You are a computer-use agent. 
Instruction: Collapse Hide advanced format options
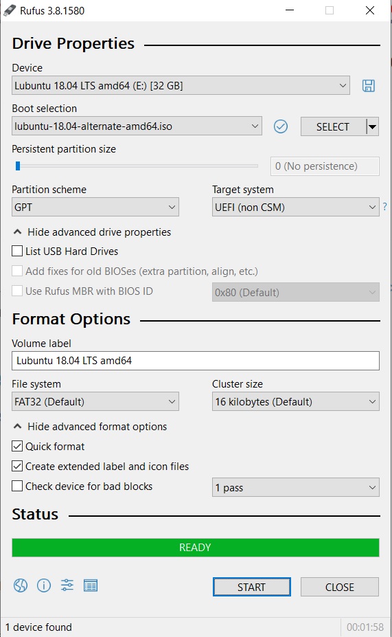click(90, 427)
